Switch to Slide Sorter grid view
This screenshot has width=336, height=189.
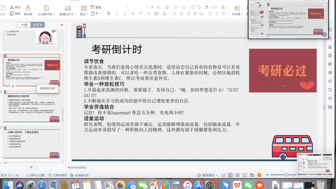pyautogui.click(x=238, y=175)
